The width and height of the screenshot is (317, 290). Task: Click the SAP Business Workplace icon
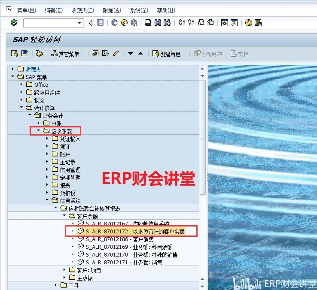pos(39,54)
